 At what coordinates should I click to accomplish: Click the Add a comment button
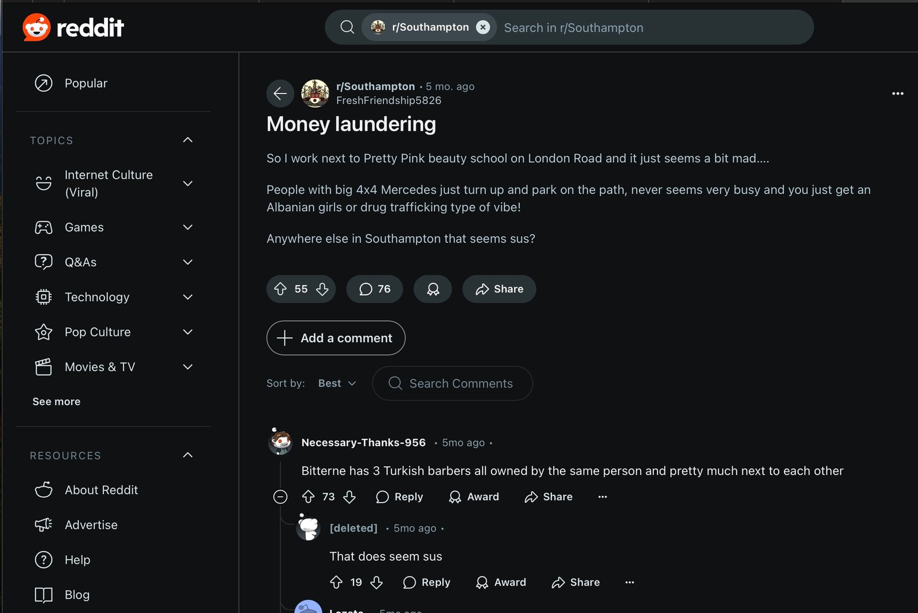click(x=336, y=338)
